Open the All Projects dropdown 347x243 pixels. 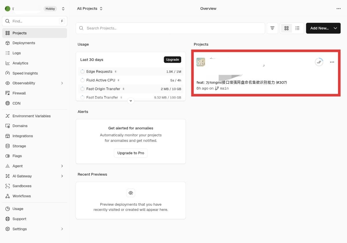pyautogui.click(x=90, y=9)
